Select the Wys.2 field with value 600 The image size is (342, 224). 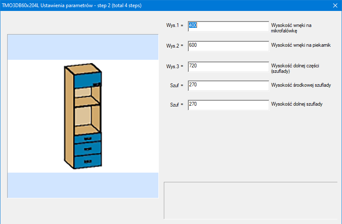click(228, 46)
